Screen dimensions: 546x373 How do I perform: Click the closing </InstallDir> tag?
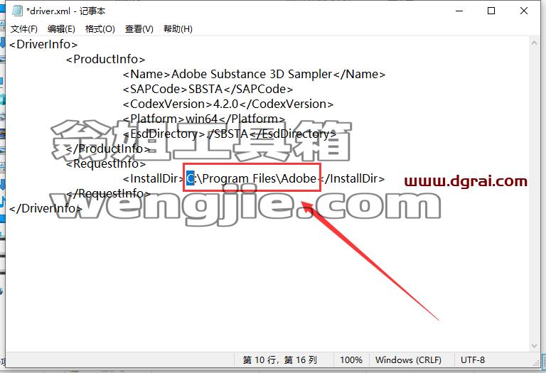coord(353,179)
